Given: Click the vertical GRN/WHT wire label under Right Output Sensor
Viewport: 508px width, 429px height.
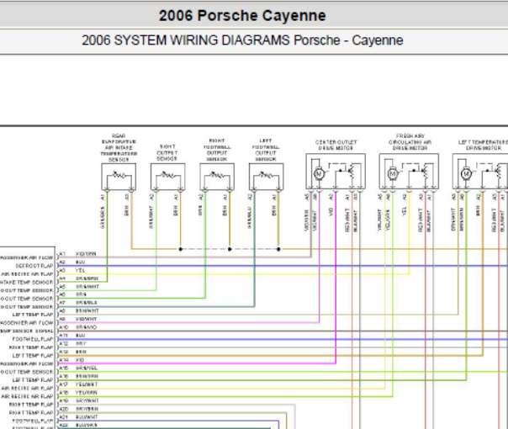Looking at the screenshot, I should [x=151, y=217].
